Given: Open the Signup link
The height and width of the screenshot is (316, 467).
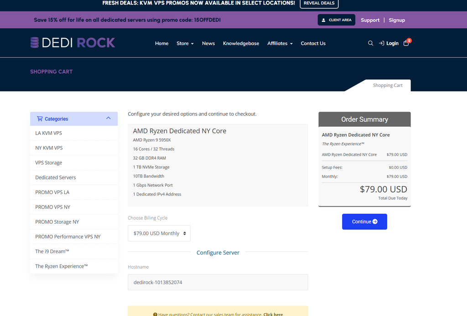Looking at the screenshot, I should click(397, 20).
